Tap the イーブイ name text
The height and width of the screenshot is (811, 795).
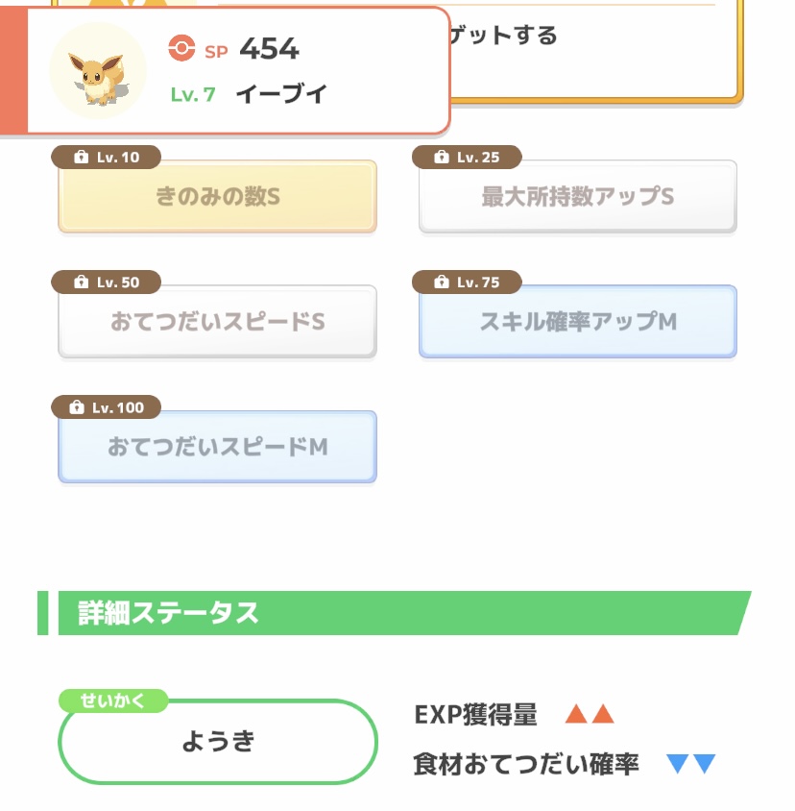click(281, 94)
